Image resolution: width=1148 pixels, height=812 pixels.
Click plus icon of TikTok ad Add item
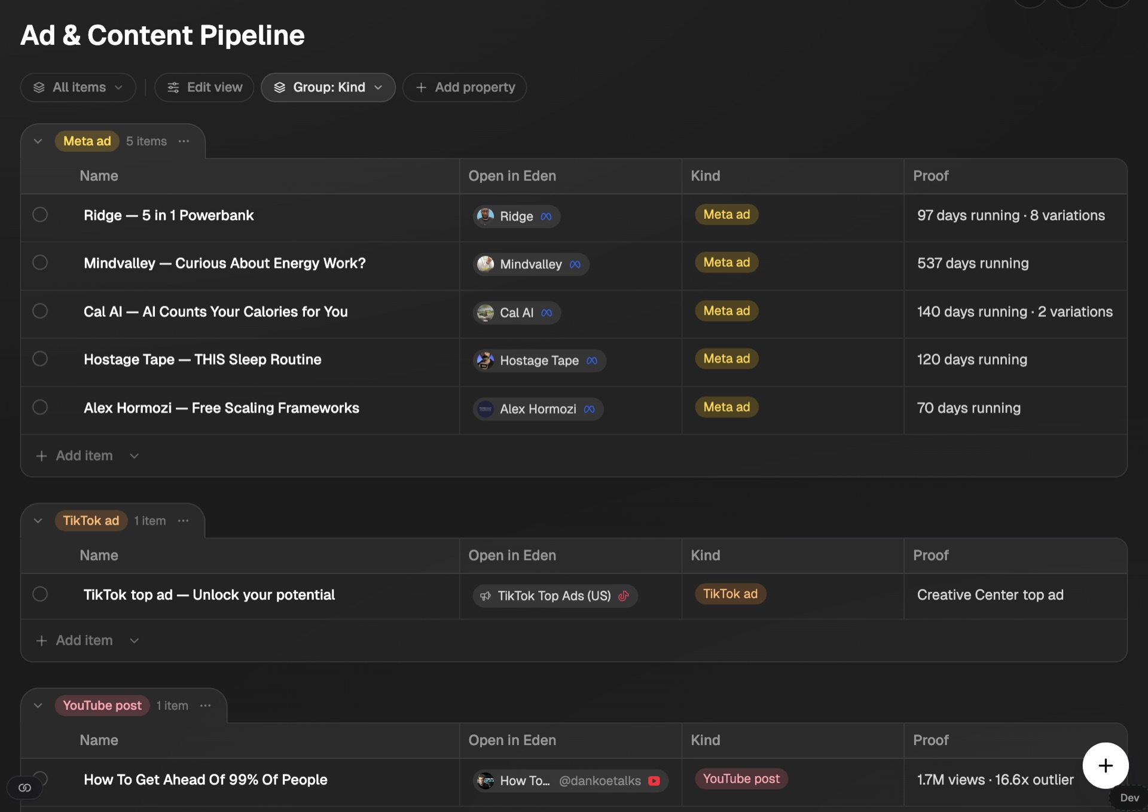click(41, 640)
